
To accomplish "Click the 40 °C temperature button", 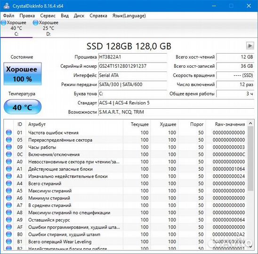I will point(23,107).
